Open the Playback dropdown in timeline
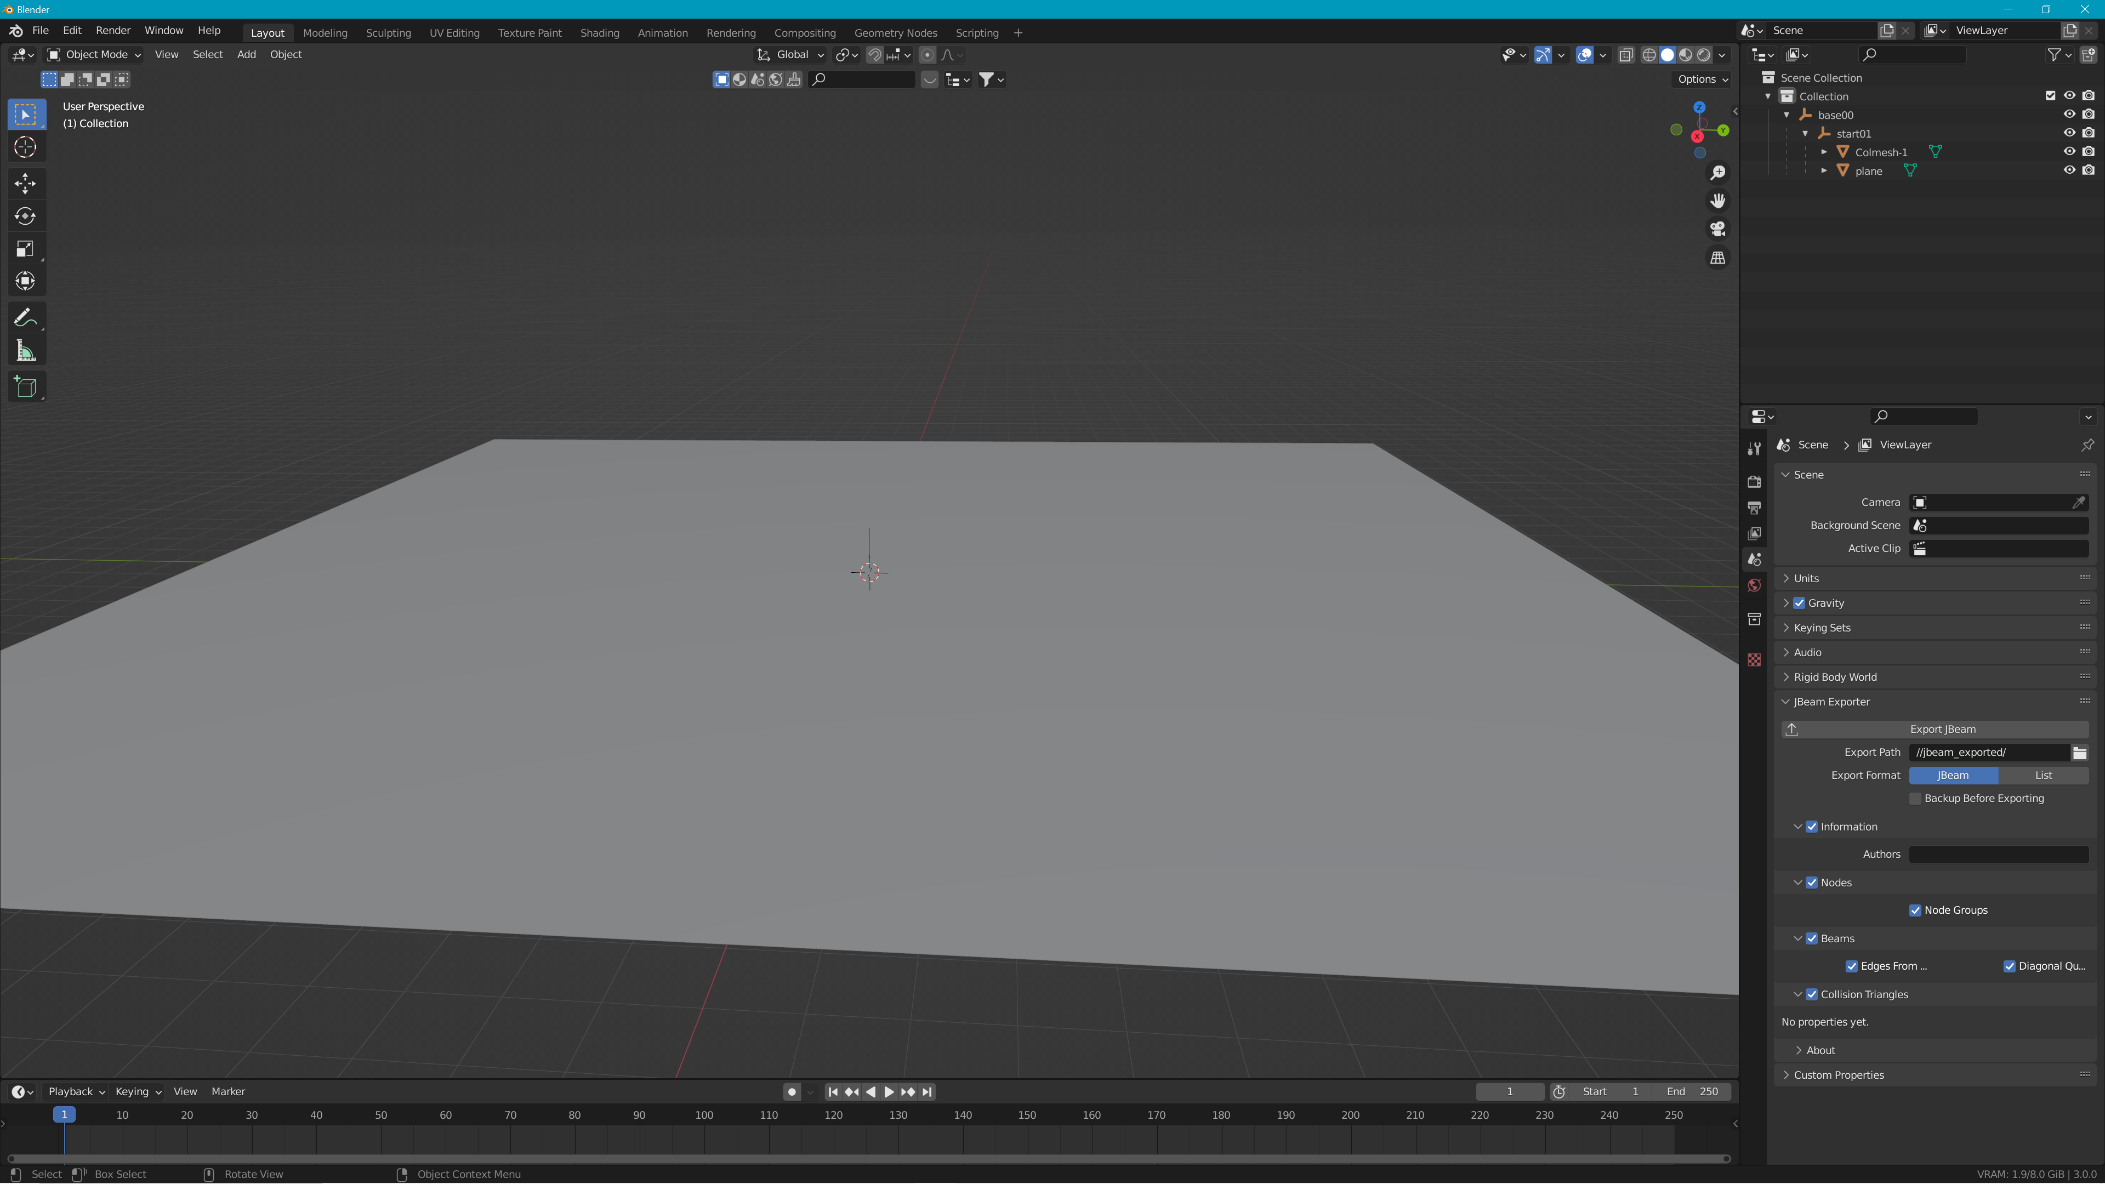Viewport: 2105px width, 1184px height. 76,1092
